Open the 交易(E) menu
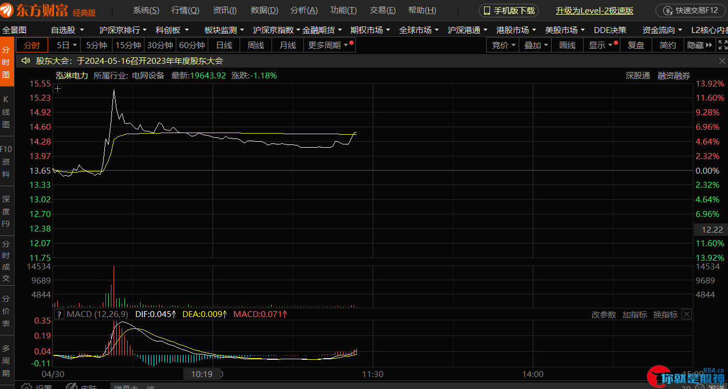 (382, 10)
